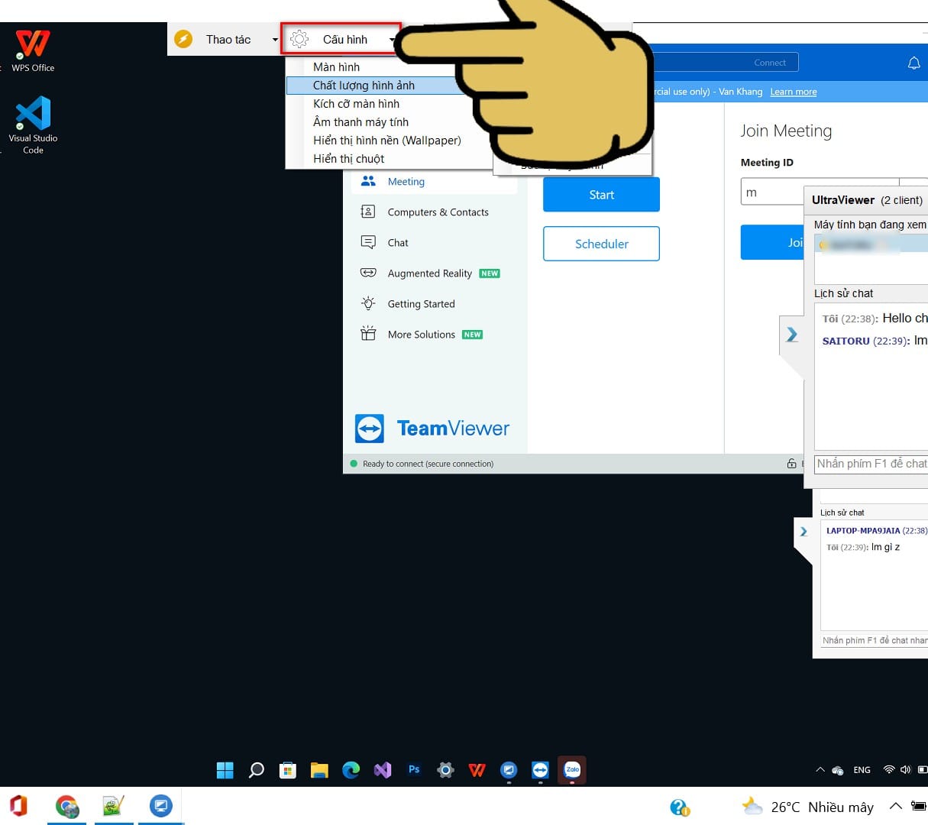Open Search in the remote taskbar
The width and height of the screenshot is (928, 825).
[x=257, y=770]
